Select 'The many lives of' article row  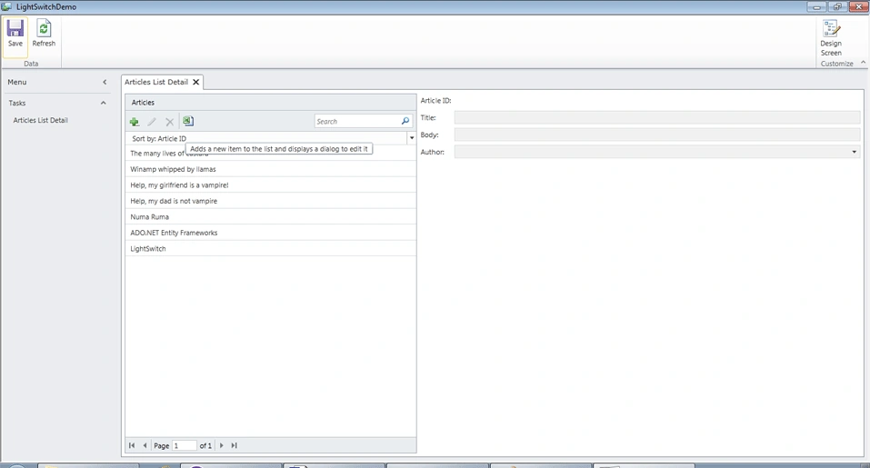pos(271,153)
